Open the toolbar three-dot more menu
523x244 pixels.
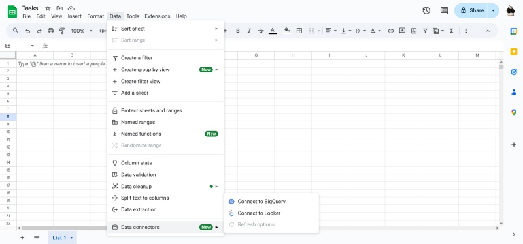pos(466,31)
